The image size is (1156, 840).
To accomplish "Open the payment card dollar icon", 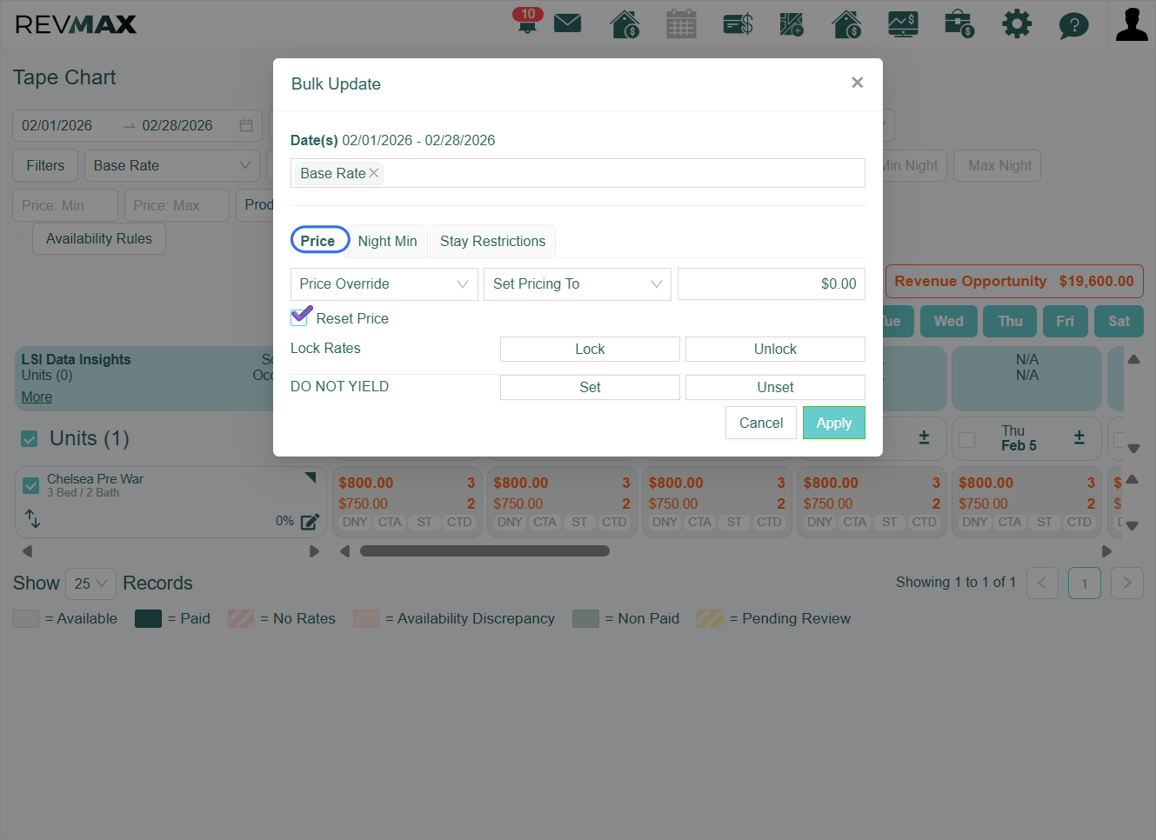I will (738, 23).
